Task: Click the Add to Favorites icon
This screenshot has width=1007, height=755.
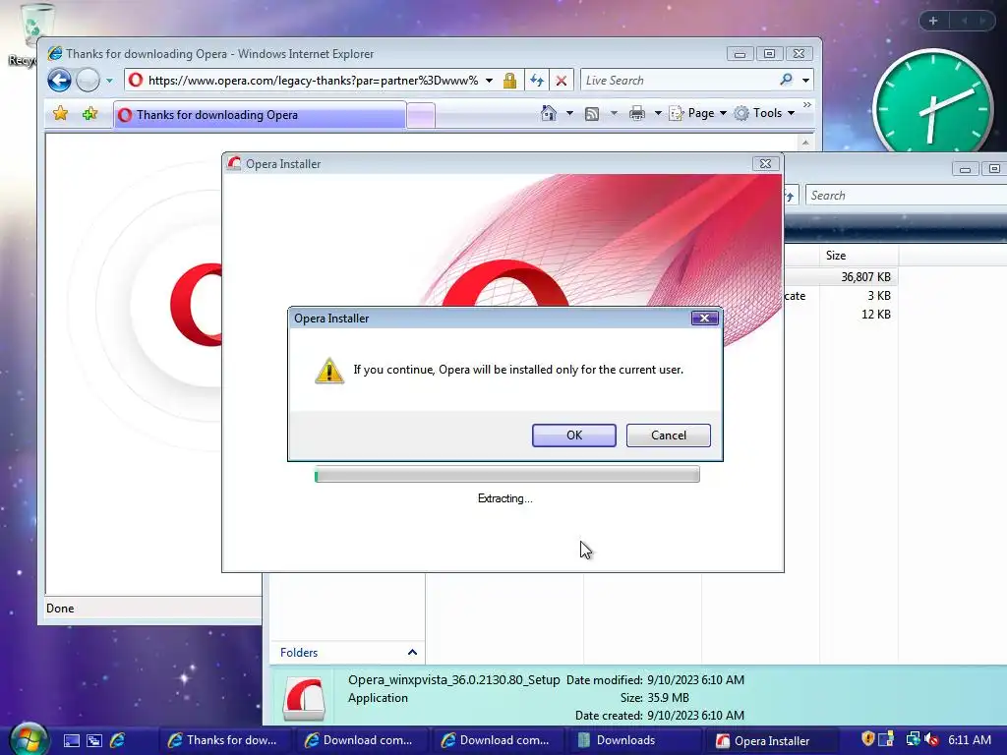Action: click(89, 114)
